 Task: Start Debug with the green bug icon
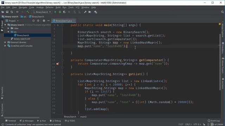[60, 12]
